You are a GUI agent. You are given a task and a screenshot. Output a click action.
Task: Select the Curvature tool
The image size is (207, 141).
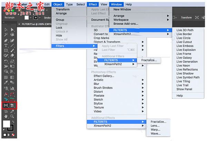coord(12,40)
